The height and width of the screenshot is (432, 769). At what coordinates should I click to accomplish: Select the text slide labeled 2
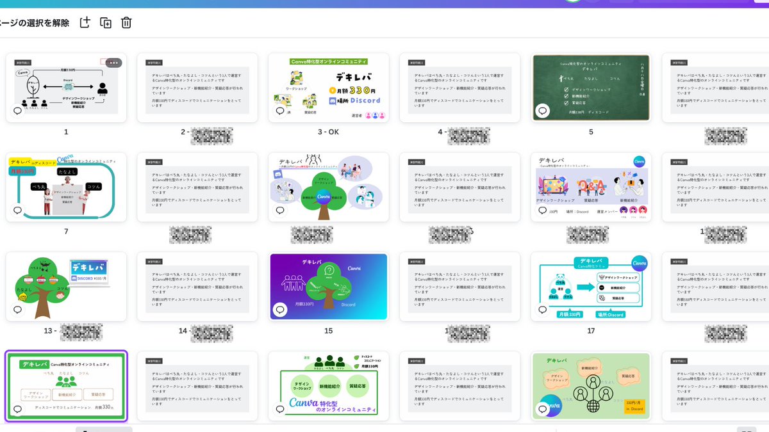click(x=197, y=88)
